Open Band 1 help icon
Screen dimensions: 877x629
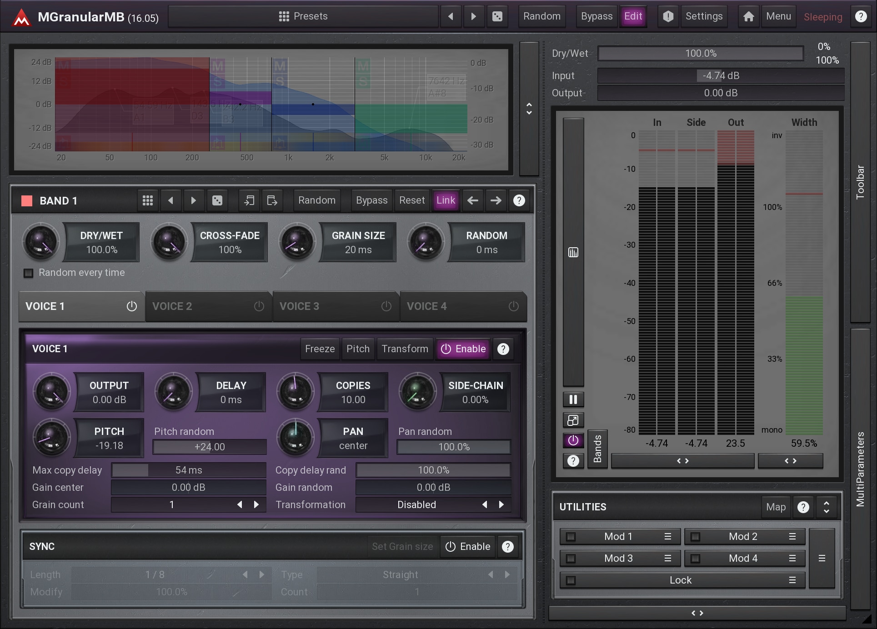pyautogui.click(x=519, y=200)
